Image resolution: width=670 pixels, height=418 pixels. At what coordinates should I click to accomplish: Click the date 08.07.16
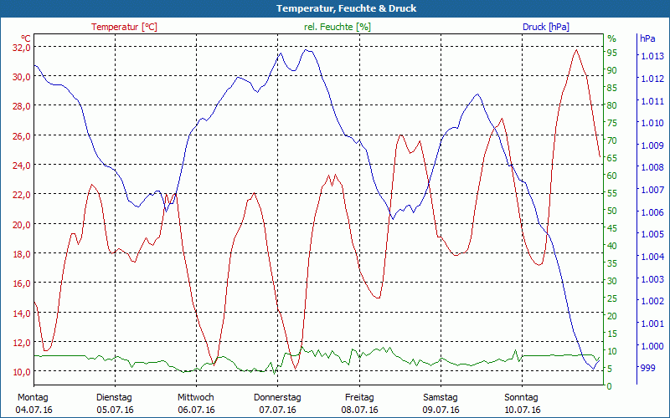click(x=360, y=410)
